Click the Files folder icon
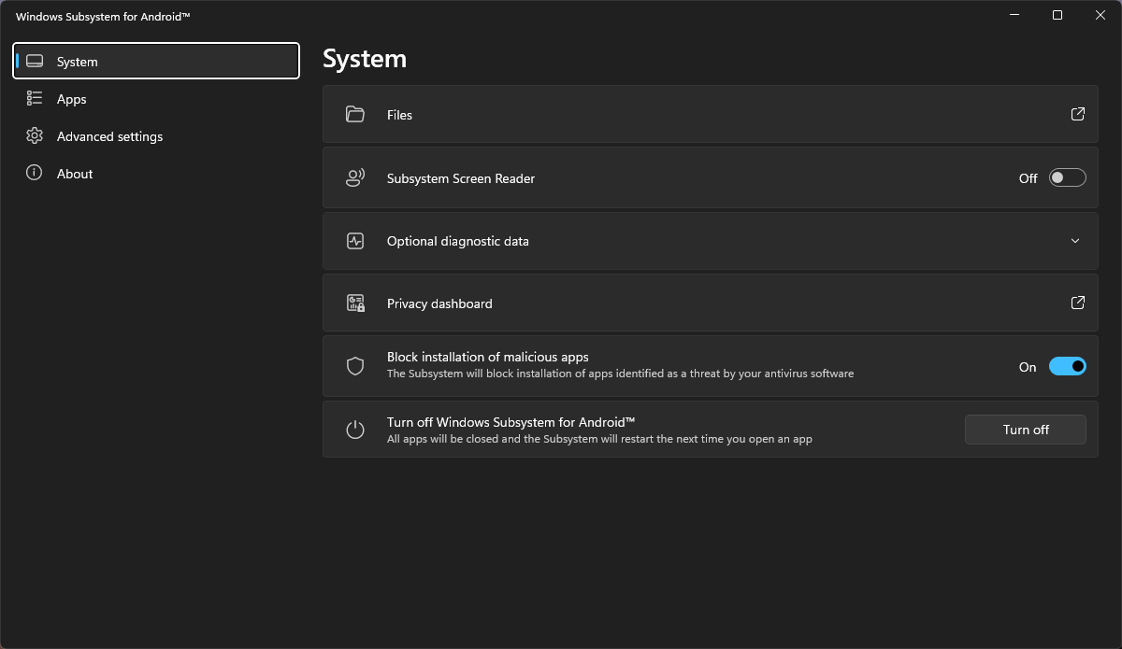The height and width of the screenshot is (649, 1122). pyautogui.click(x=354, y=115)
